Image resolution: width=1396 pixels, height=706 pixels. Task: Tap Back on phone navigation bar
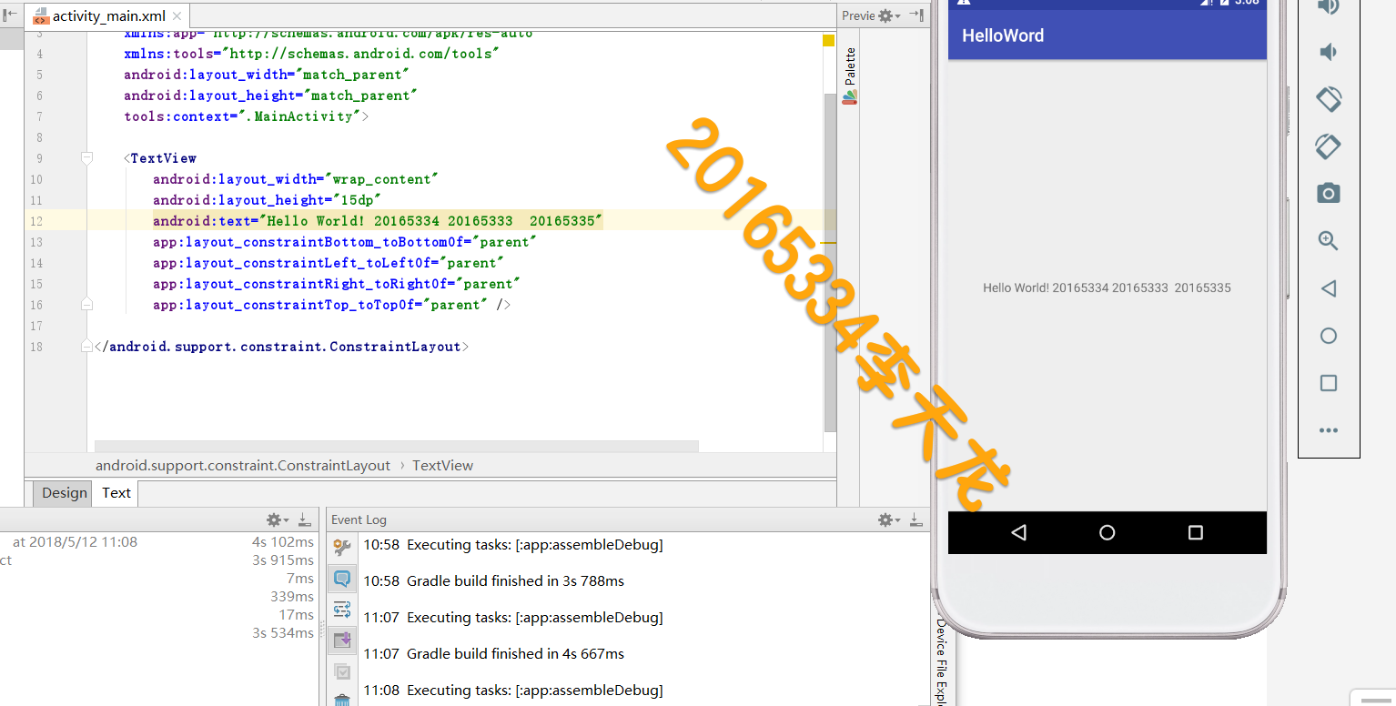click(x=1018, y=532)
